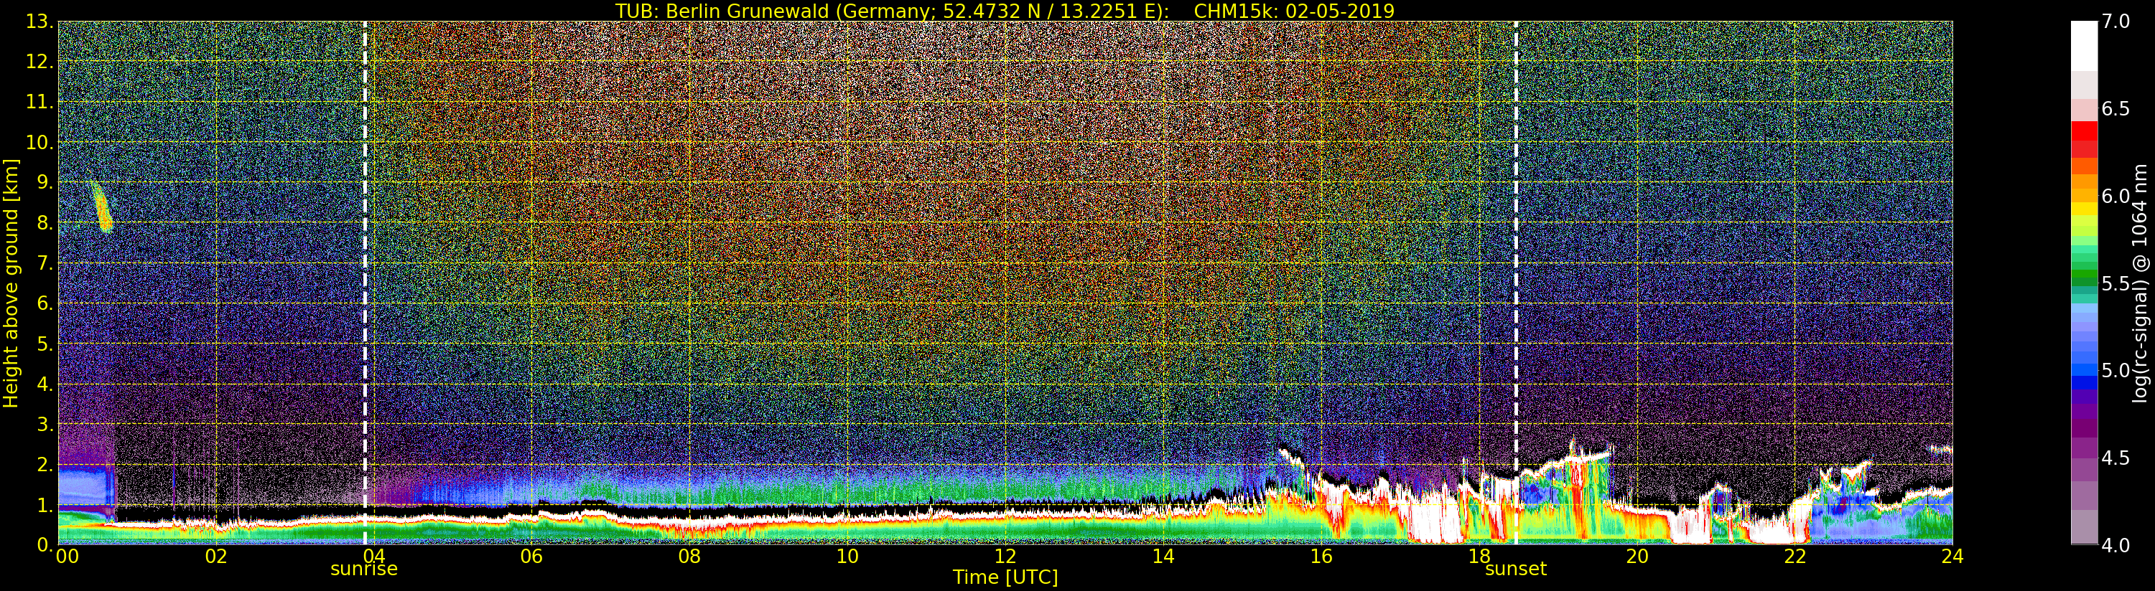Click the white section of colorbar near 7.0
Viewport: 2155px width, 591px height.
pyautogui.click(x=2084, y=46)
